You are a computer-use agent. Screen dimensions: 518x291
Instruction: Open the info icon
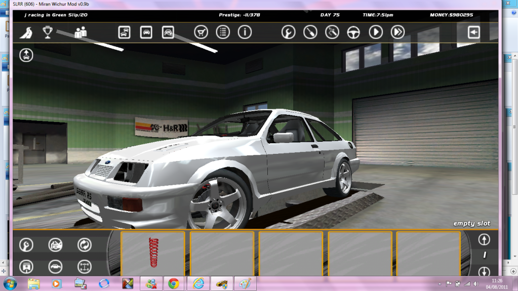(x=245, y=32)
